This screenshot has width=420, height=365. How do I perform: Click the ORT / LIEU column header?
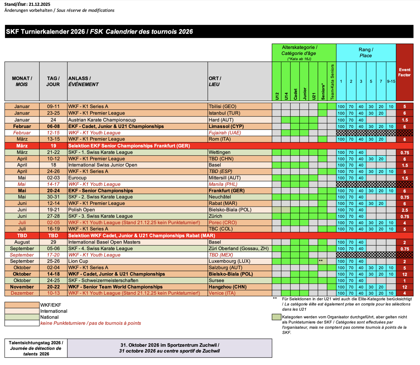point(240,81)
